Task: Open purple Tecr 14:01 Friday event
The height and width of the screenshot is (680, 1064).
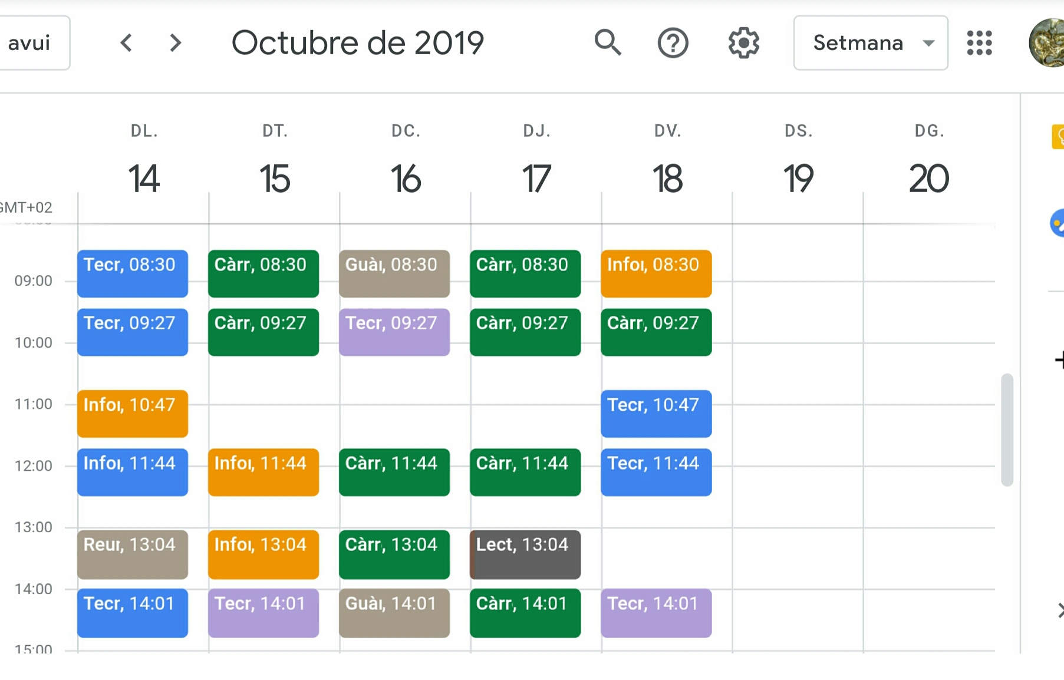Action: (656, 613)
